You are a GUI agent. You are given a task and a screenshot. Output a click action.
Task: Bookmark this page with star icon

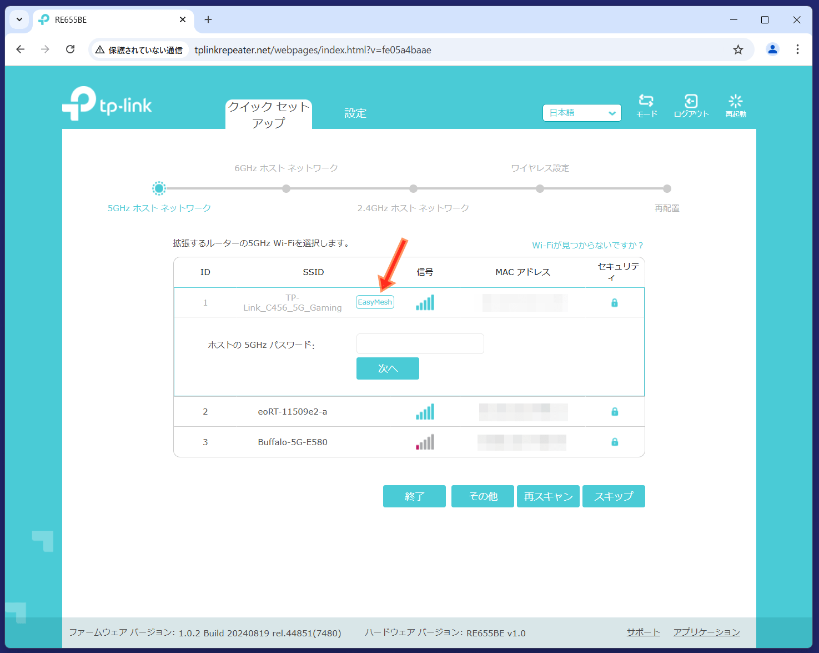738,50
